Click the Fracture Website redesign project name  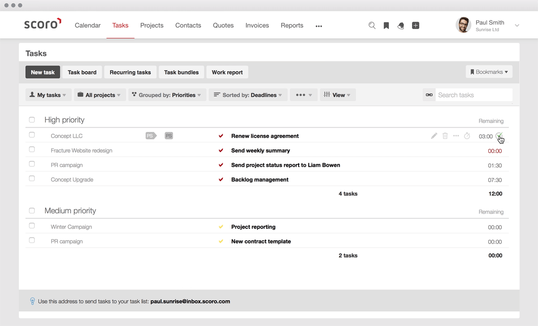click(82, 150)
